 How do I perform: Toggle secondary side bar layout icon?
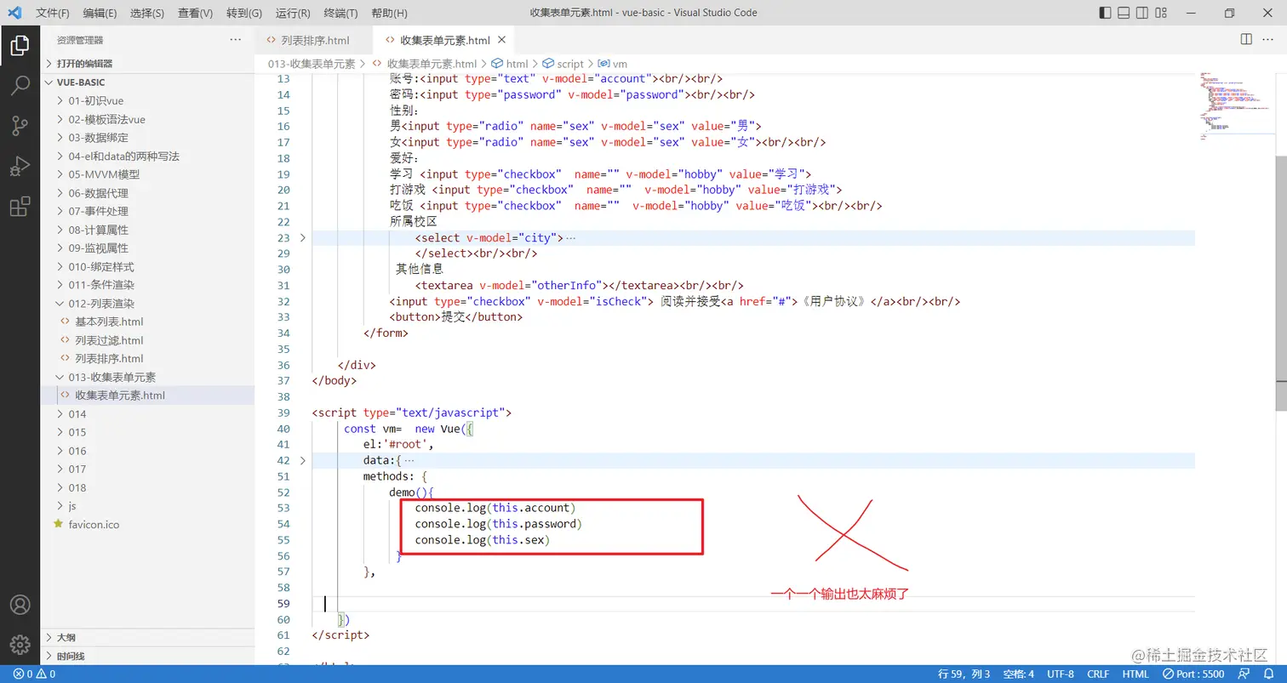(1142, 13)
